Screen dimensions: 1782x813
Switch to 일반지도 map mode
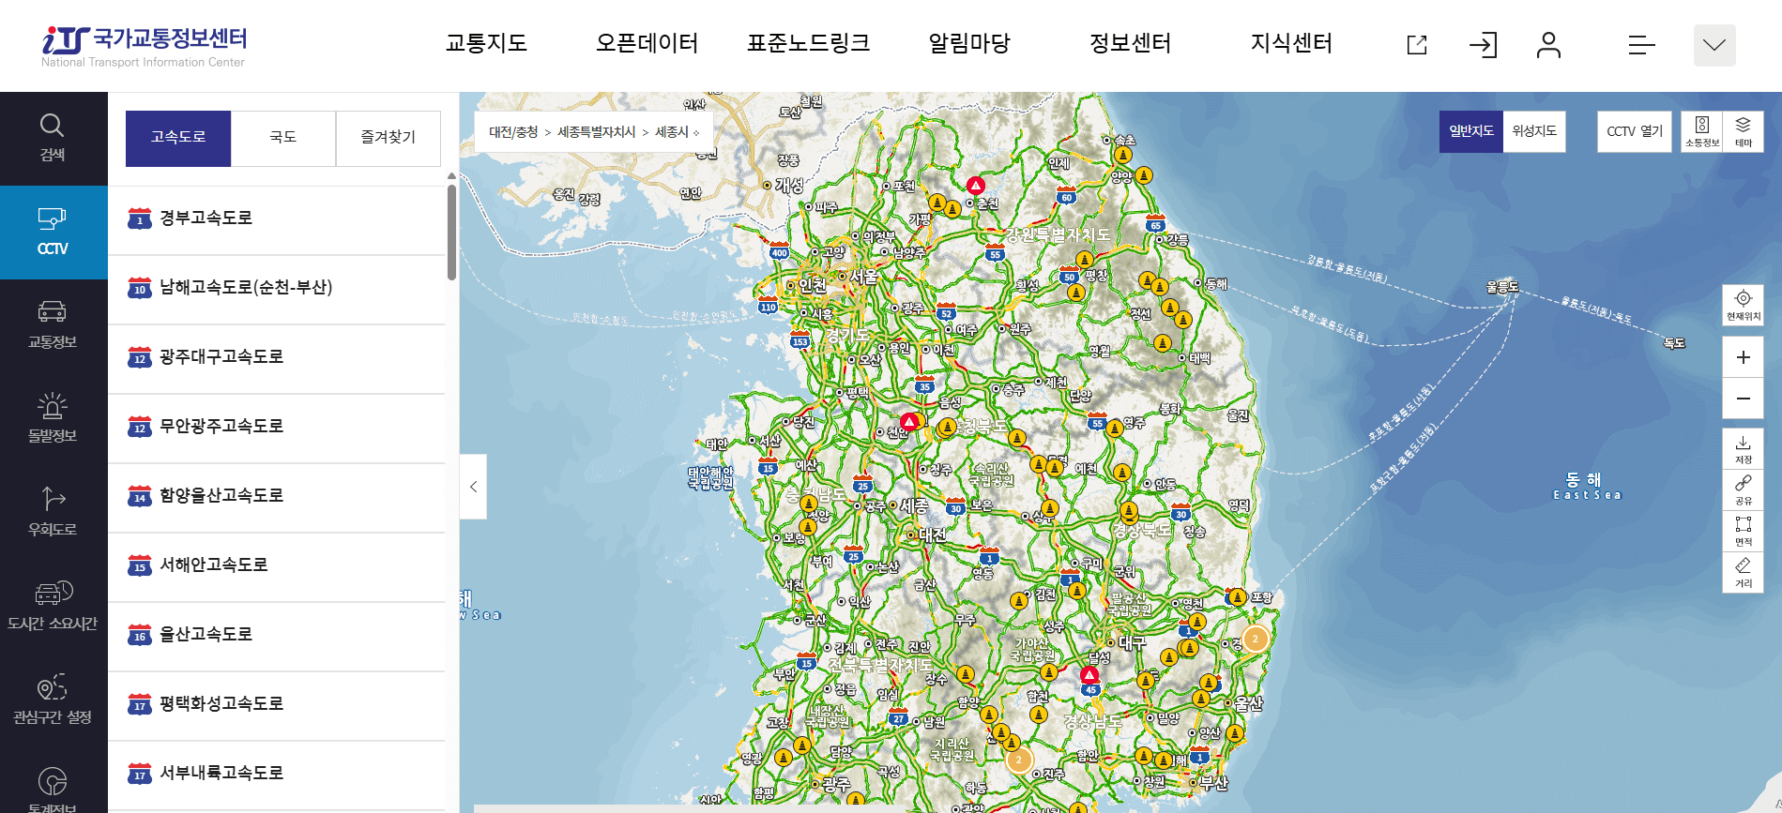tap(1470, 131)
